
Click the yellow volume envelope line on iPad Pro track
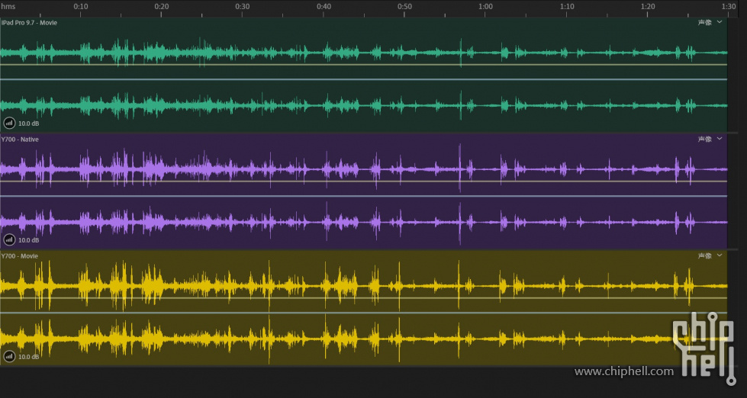point(363,65)
